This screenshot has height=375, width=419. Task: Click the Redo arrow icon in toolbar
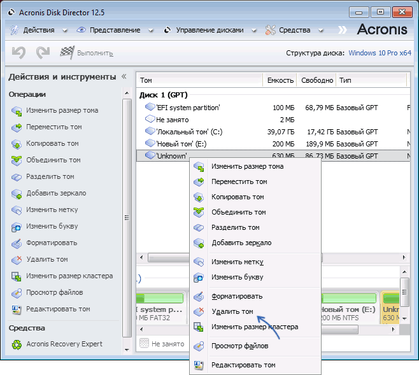(x=43, y=53)
